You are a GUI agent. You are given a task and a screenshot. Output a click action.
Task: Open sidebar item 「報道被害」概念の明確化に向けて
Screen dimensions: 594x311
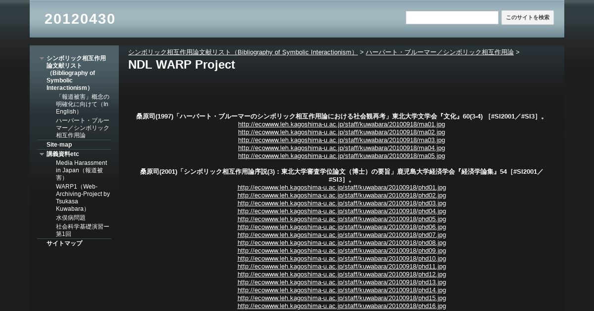pos(83,104)
